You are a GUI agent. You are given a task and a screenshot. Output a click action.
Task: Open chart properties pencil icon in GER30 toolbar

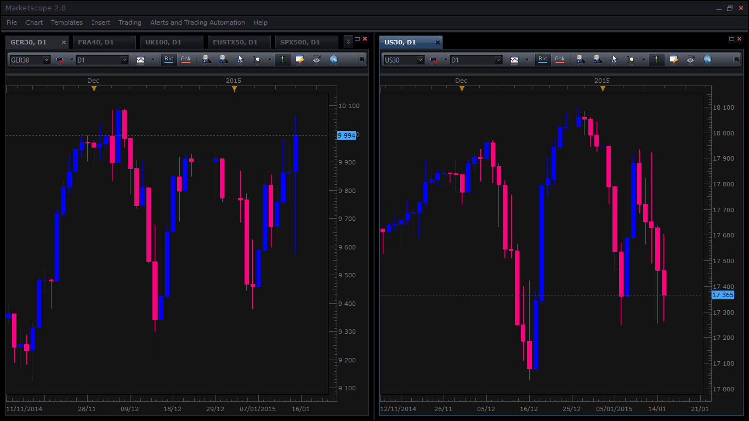pyautogui.click(x=299, y=60)
